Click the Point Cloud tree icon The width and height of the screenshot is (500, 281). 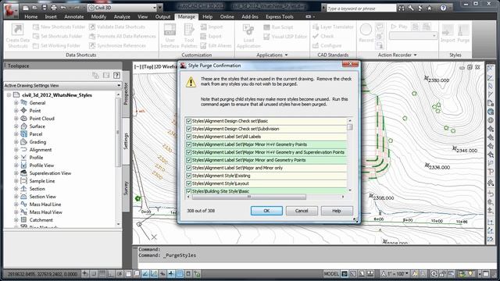[x=23, y=118]
